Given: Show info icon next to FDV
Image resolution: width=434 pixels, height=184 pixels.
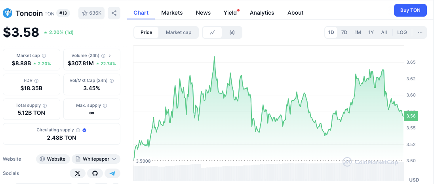Looking at the screenshot, I should pyautogui.click(x=36, y=80).
